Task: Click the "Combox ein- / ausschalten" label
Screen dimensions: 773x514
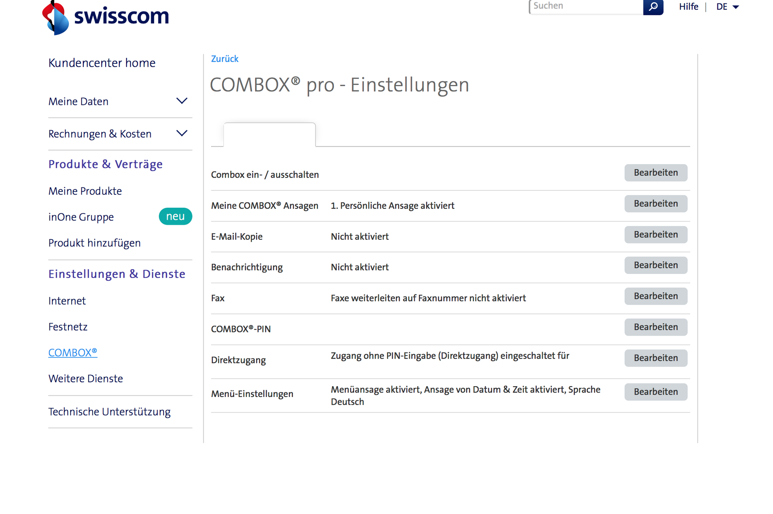Action: point(265,175)
